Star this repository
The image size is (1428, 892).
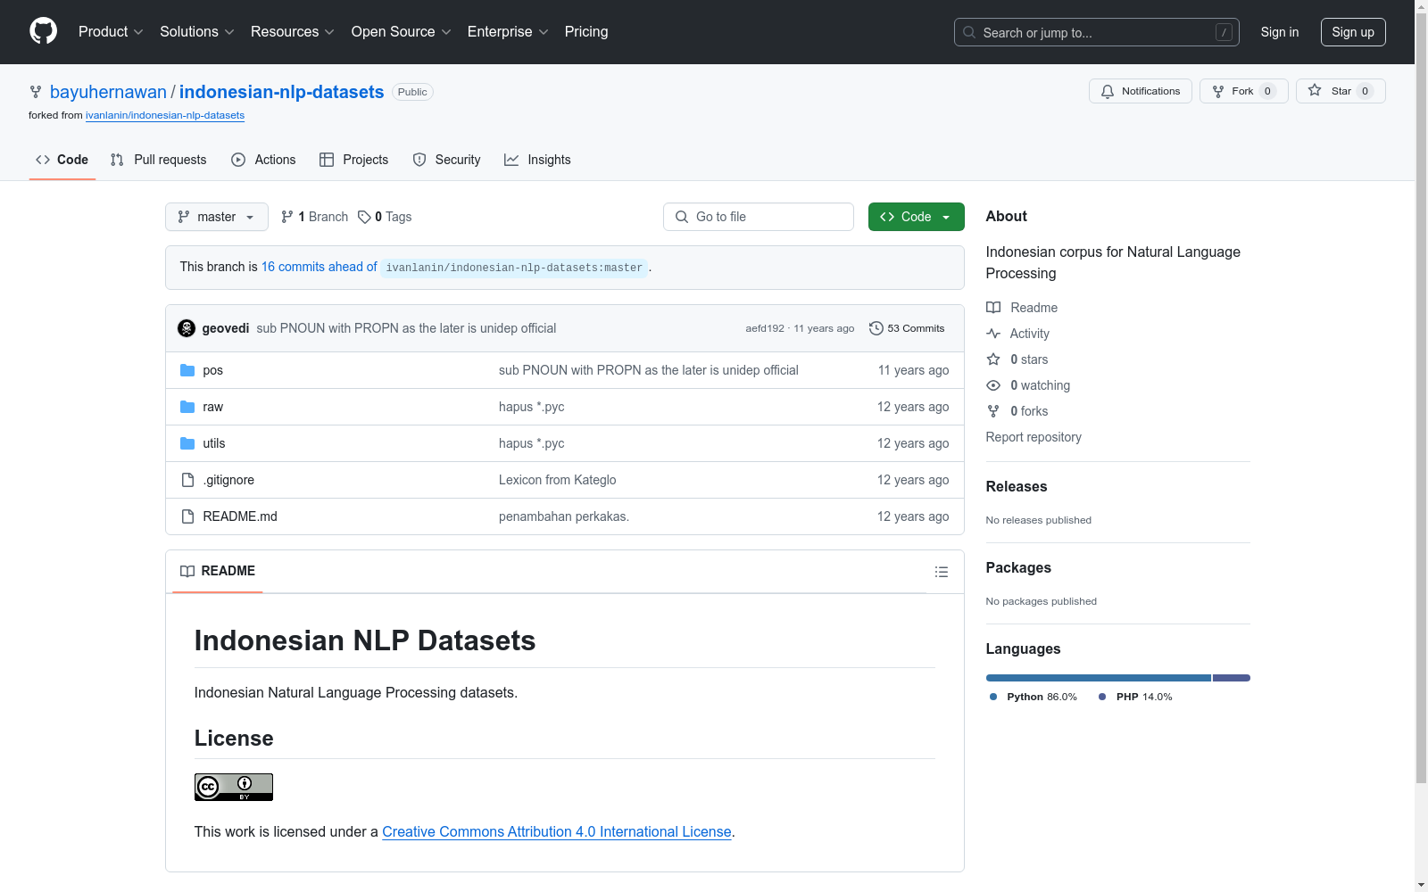1341,91
